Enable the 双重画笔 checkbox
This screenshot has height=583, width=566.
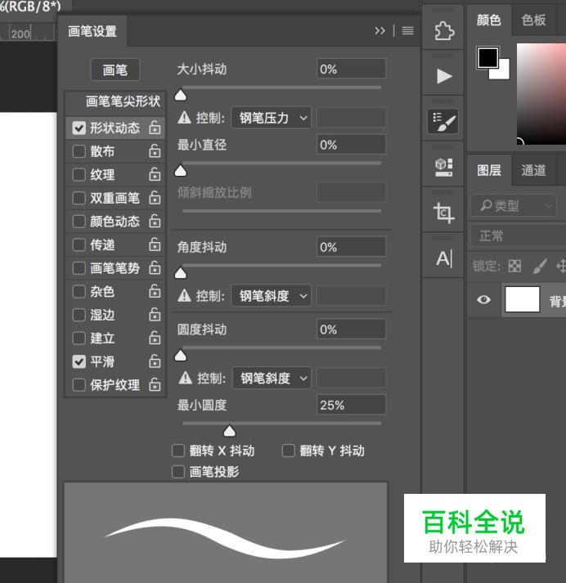click(x=79, y=198)
